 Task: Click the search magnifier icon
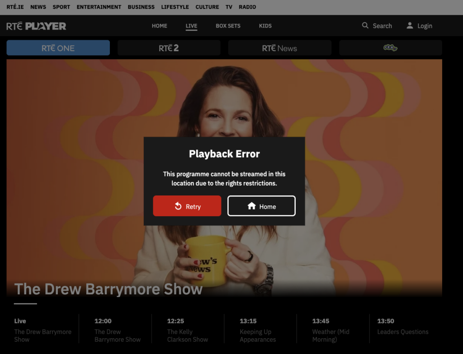tap(365, 25)
